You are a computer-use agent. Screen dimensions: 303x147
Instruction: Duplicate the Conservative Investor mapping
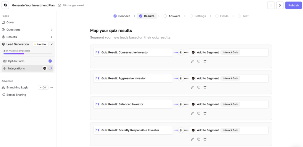click(199, 62)
